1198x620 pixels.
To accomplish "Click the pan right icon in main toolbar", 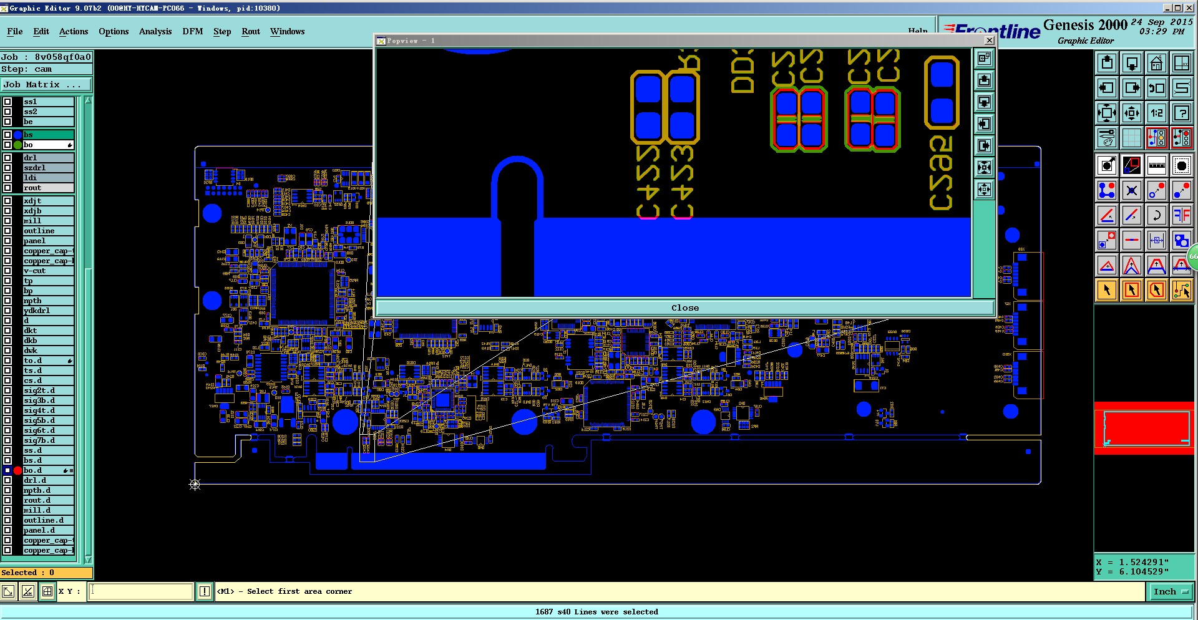I will [1132, 88].
